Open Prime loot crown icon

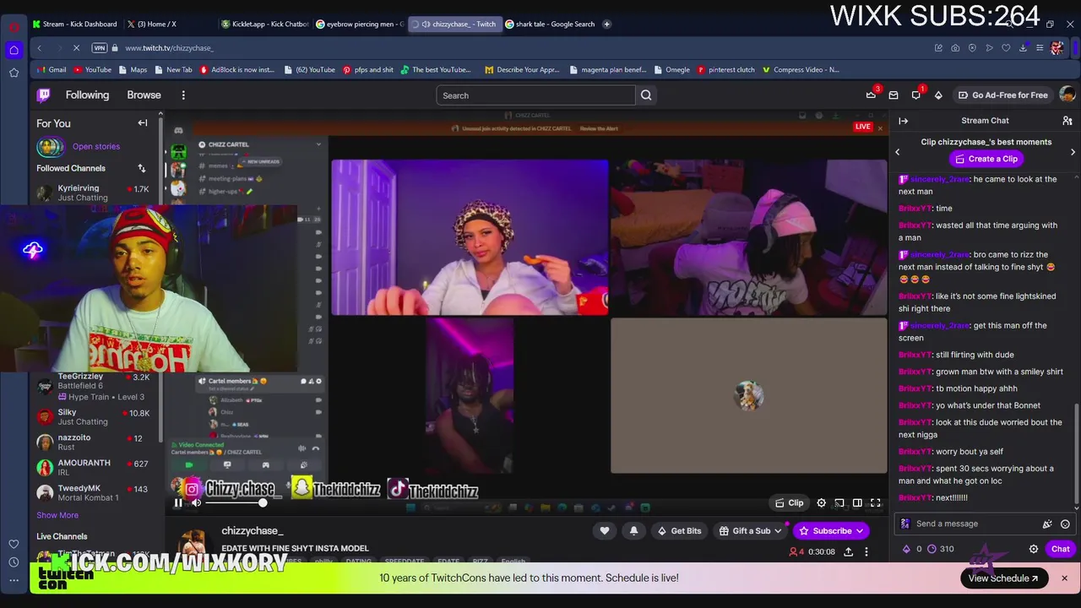pyautogui.click(x=871, y=95)
